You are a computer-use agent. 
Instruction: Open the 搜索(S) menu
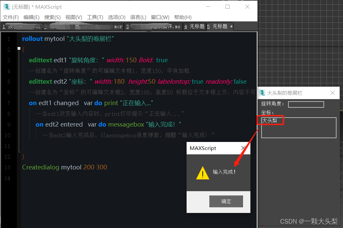pos(53,17)
